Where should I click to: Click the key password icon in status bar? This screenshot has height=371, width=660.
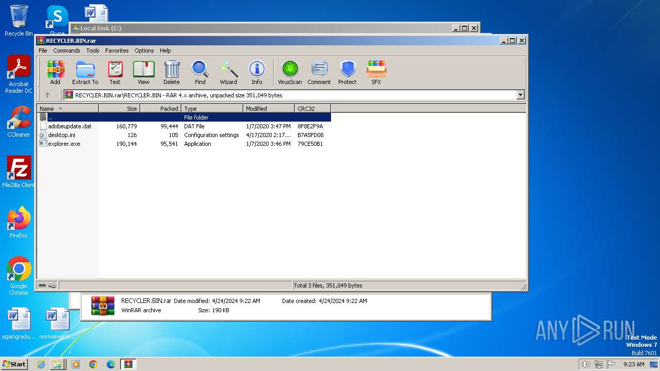[x=52, y=285]
